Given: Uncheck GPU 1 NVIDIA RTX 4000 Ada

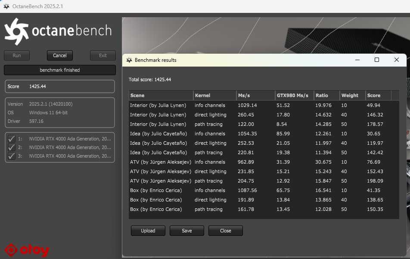Looking at the screenshot, I should [x=11, y=139].
